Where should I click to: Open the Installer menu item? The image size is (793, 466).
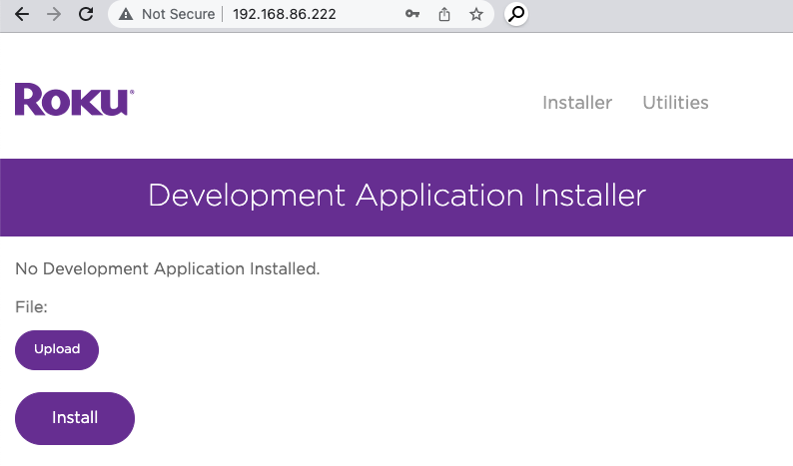pyautogui.click(x=577, y=103)
